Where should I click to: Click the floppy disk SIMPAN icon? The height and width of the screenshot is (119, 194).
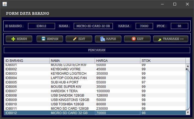coord(43,39)
